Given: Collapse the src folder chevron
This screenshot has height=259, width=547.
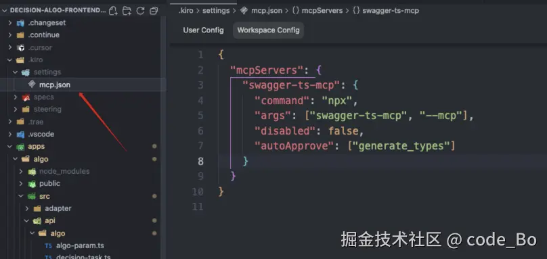Looking at the screenshot, I should [x=21, y=196].
